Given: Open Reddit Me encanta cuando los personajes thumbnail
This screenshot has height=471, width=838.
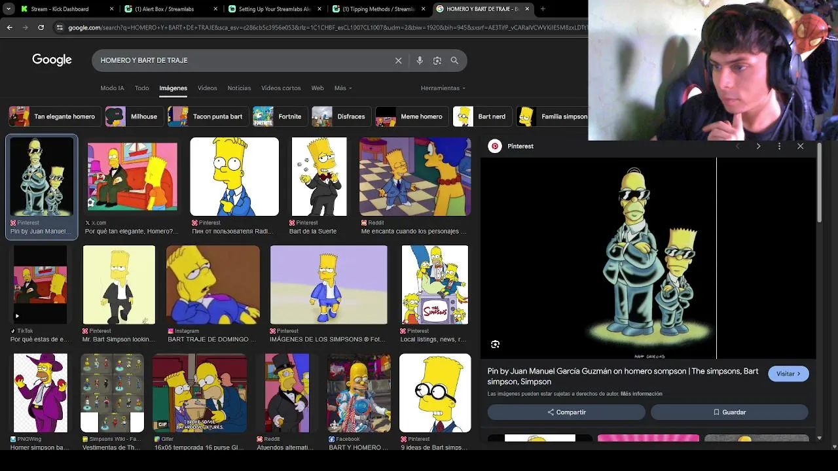Looking at the screenshot, I should click(x=415, y=177).
